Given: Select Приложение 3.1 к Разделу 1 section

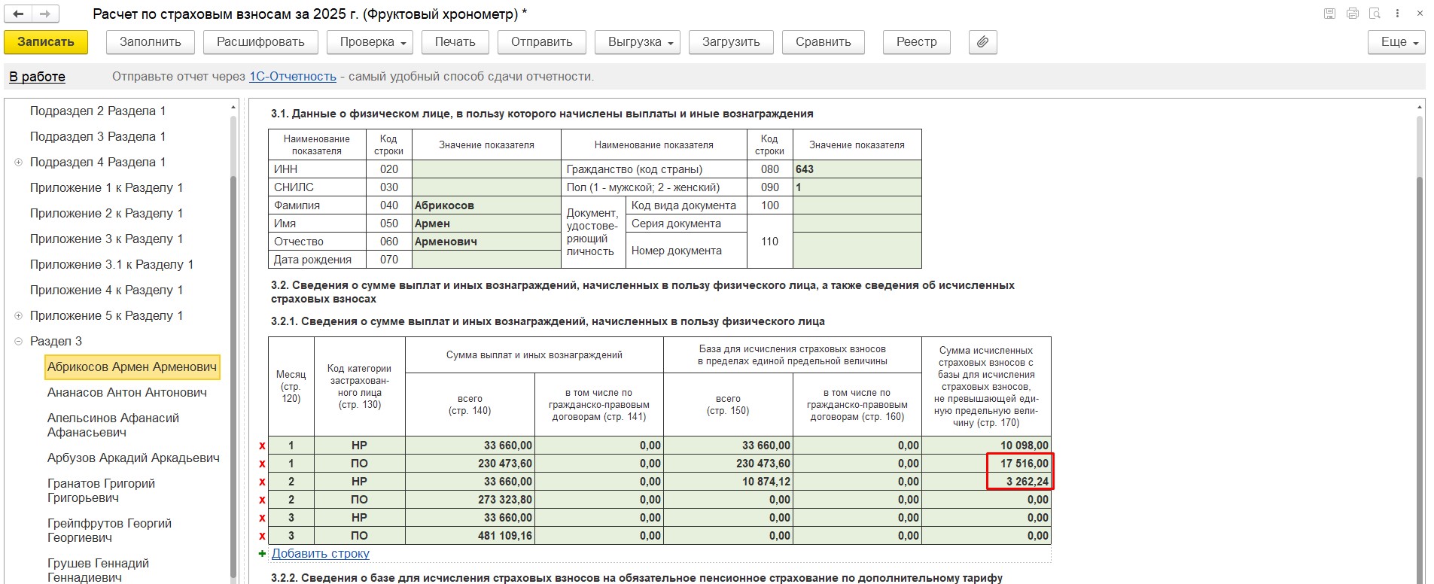Looking at the screenshot, I should 111,265.
